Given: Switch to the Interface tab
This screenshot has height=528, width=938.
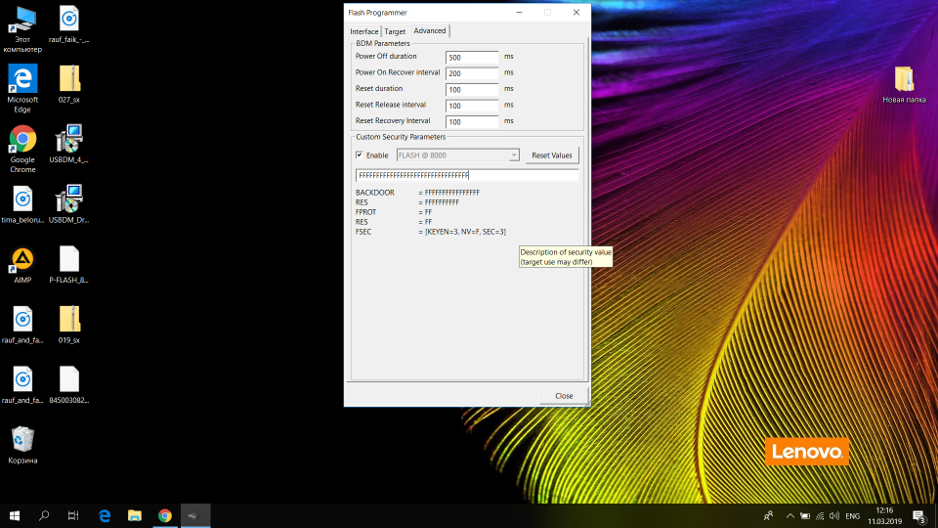Looking at the screenshot, I should point(364,31).
